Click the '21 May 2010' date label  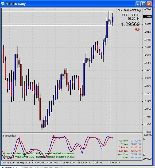point(23,163)
